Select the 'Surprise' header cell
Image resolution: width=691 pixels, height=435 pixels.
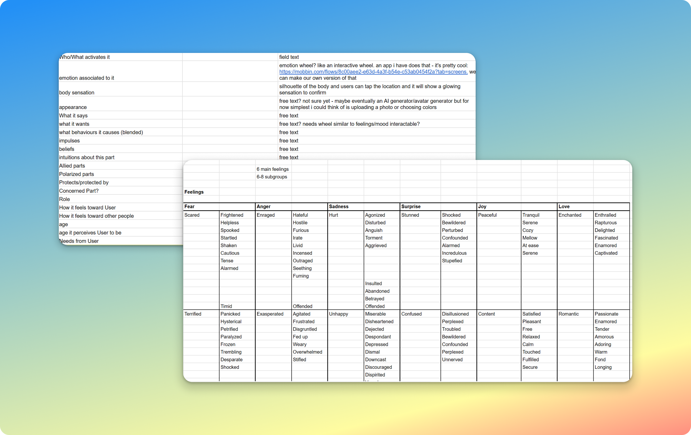411,207
